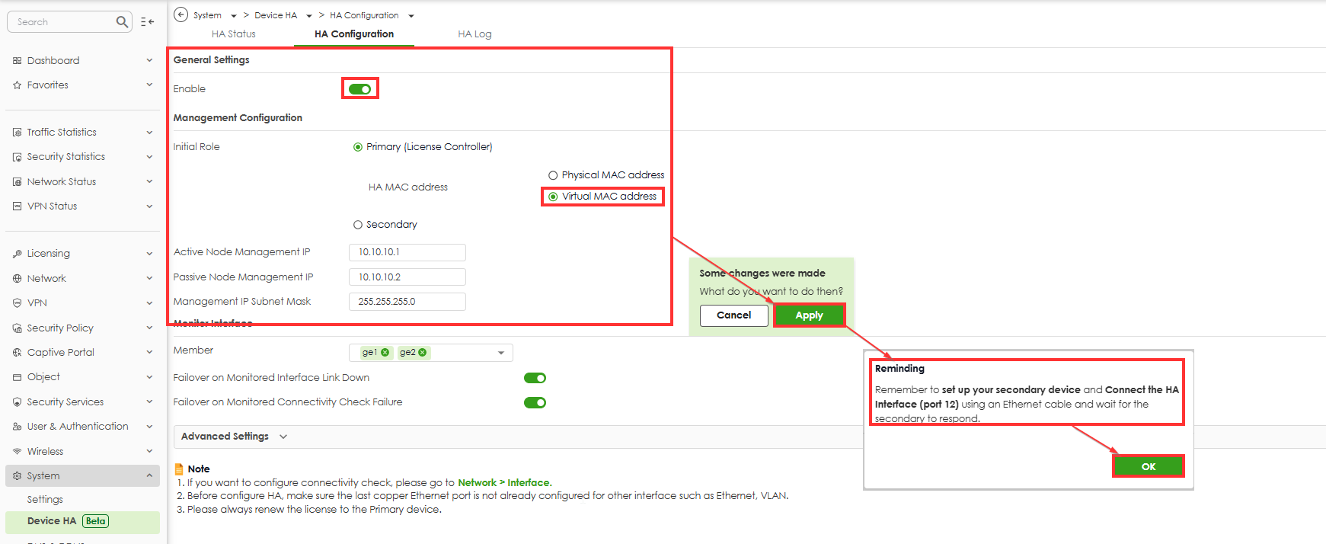The height and width of the screenshot is (544, 1326).
Task: Click the Licensing key icon
Action: pos(17,254)
